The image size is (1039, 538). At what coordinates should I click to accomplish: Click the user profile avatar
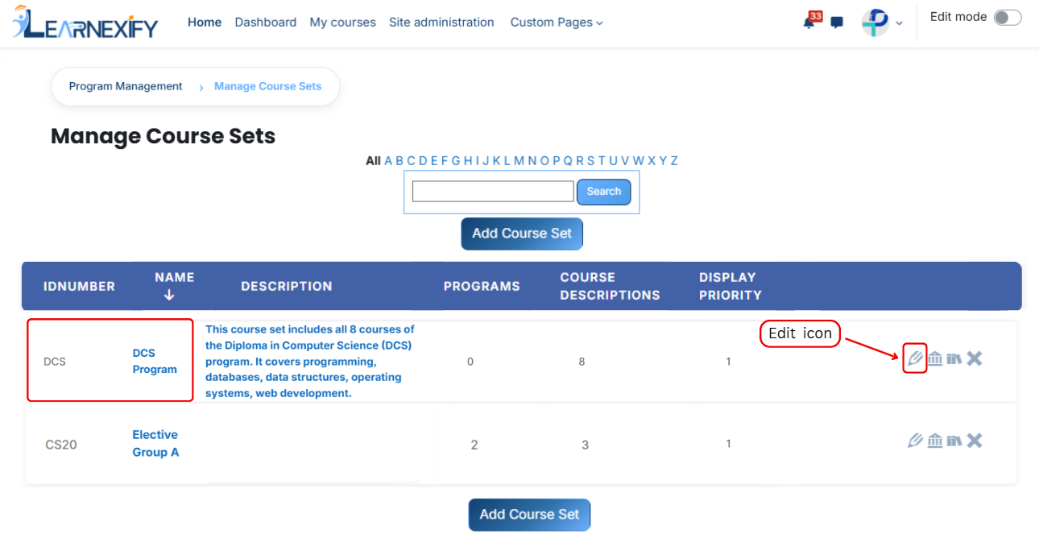coord(875,23)
